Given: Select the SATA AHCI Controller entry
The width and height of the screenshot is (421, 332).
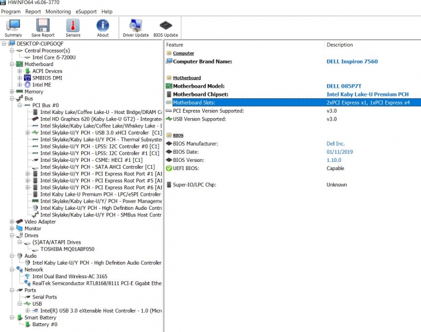Looking at the screenshot, I should click(98, 167).
